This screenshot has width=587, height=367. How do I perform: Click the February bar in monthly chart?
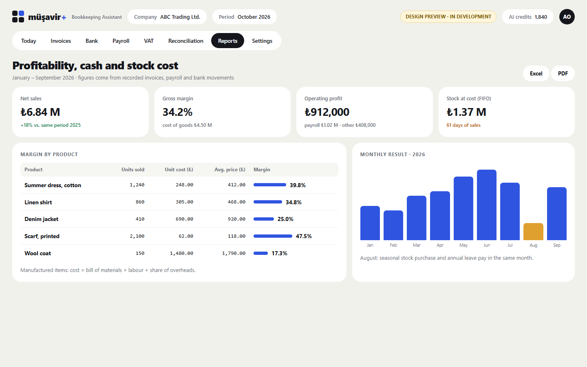tap(393, 225)
